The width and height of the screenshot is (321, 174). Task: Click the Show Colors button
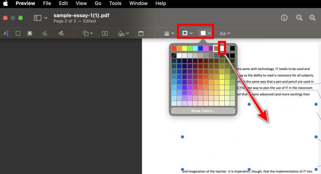click(x=203, y=111)
